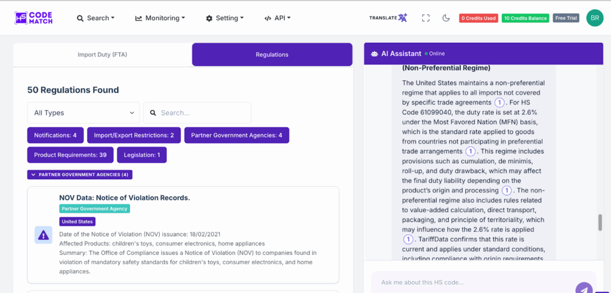Expand the Setting menu
This screenshot has width=611, height=293.
tap(224, 18)
